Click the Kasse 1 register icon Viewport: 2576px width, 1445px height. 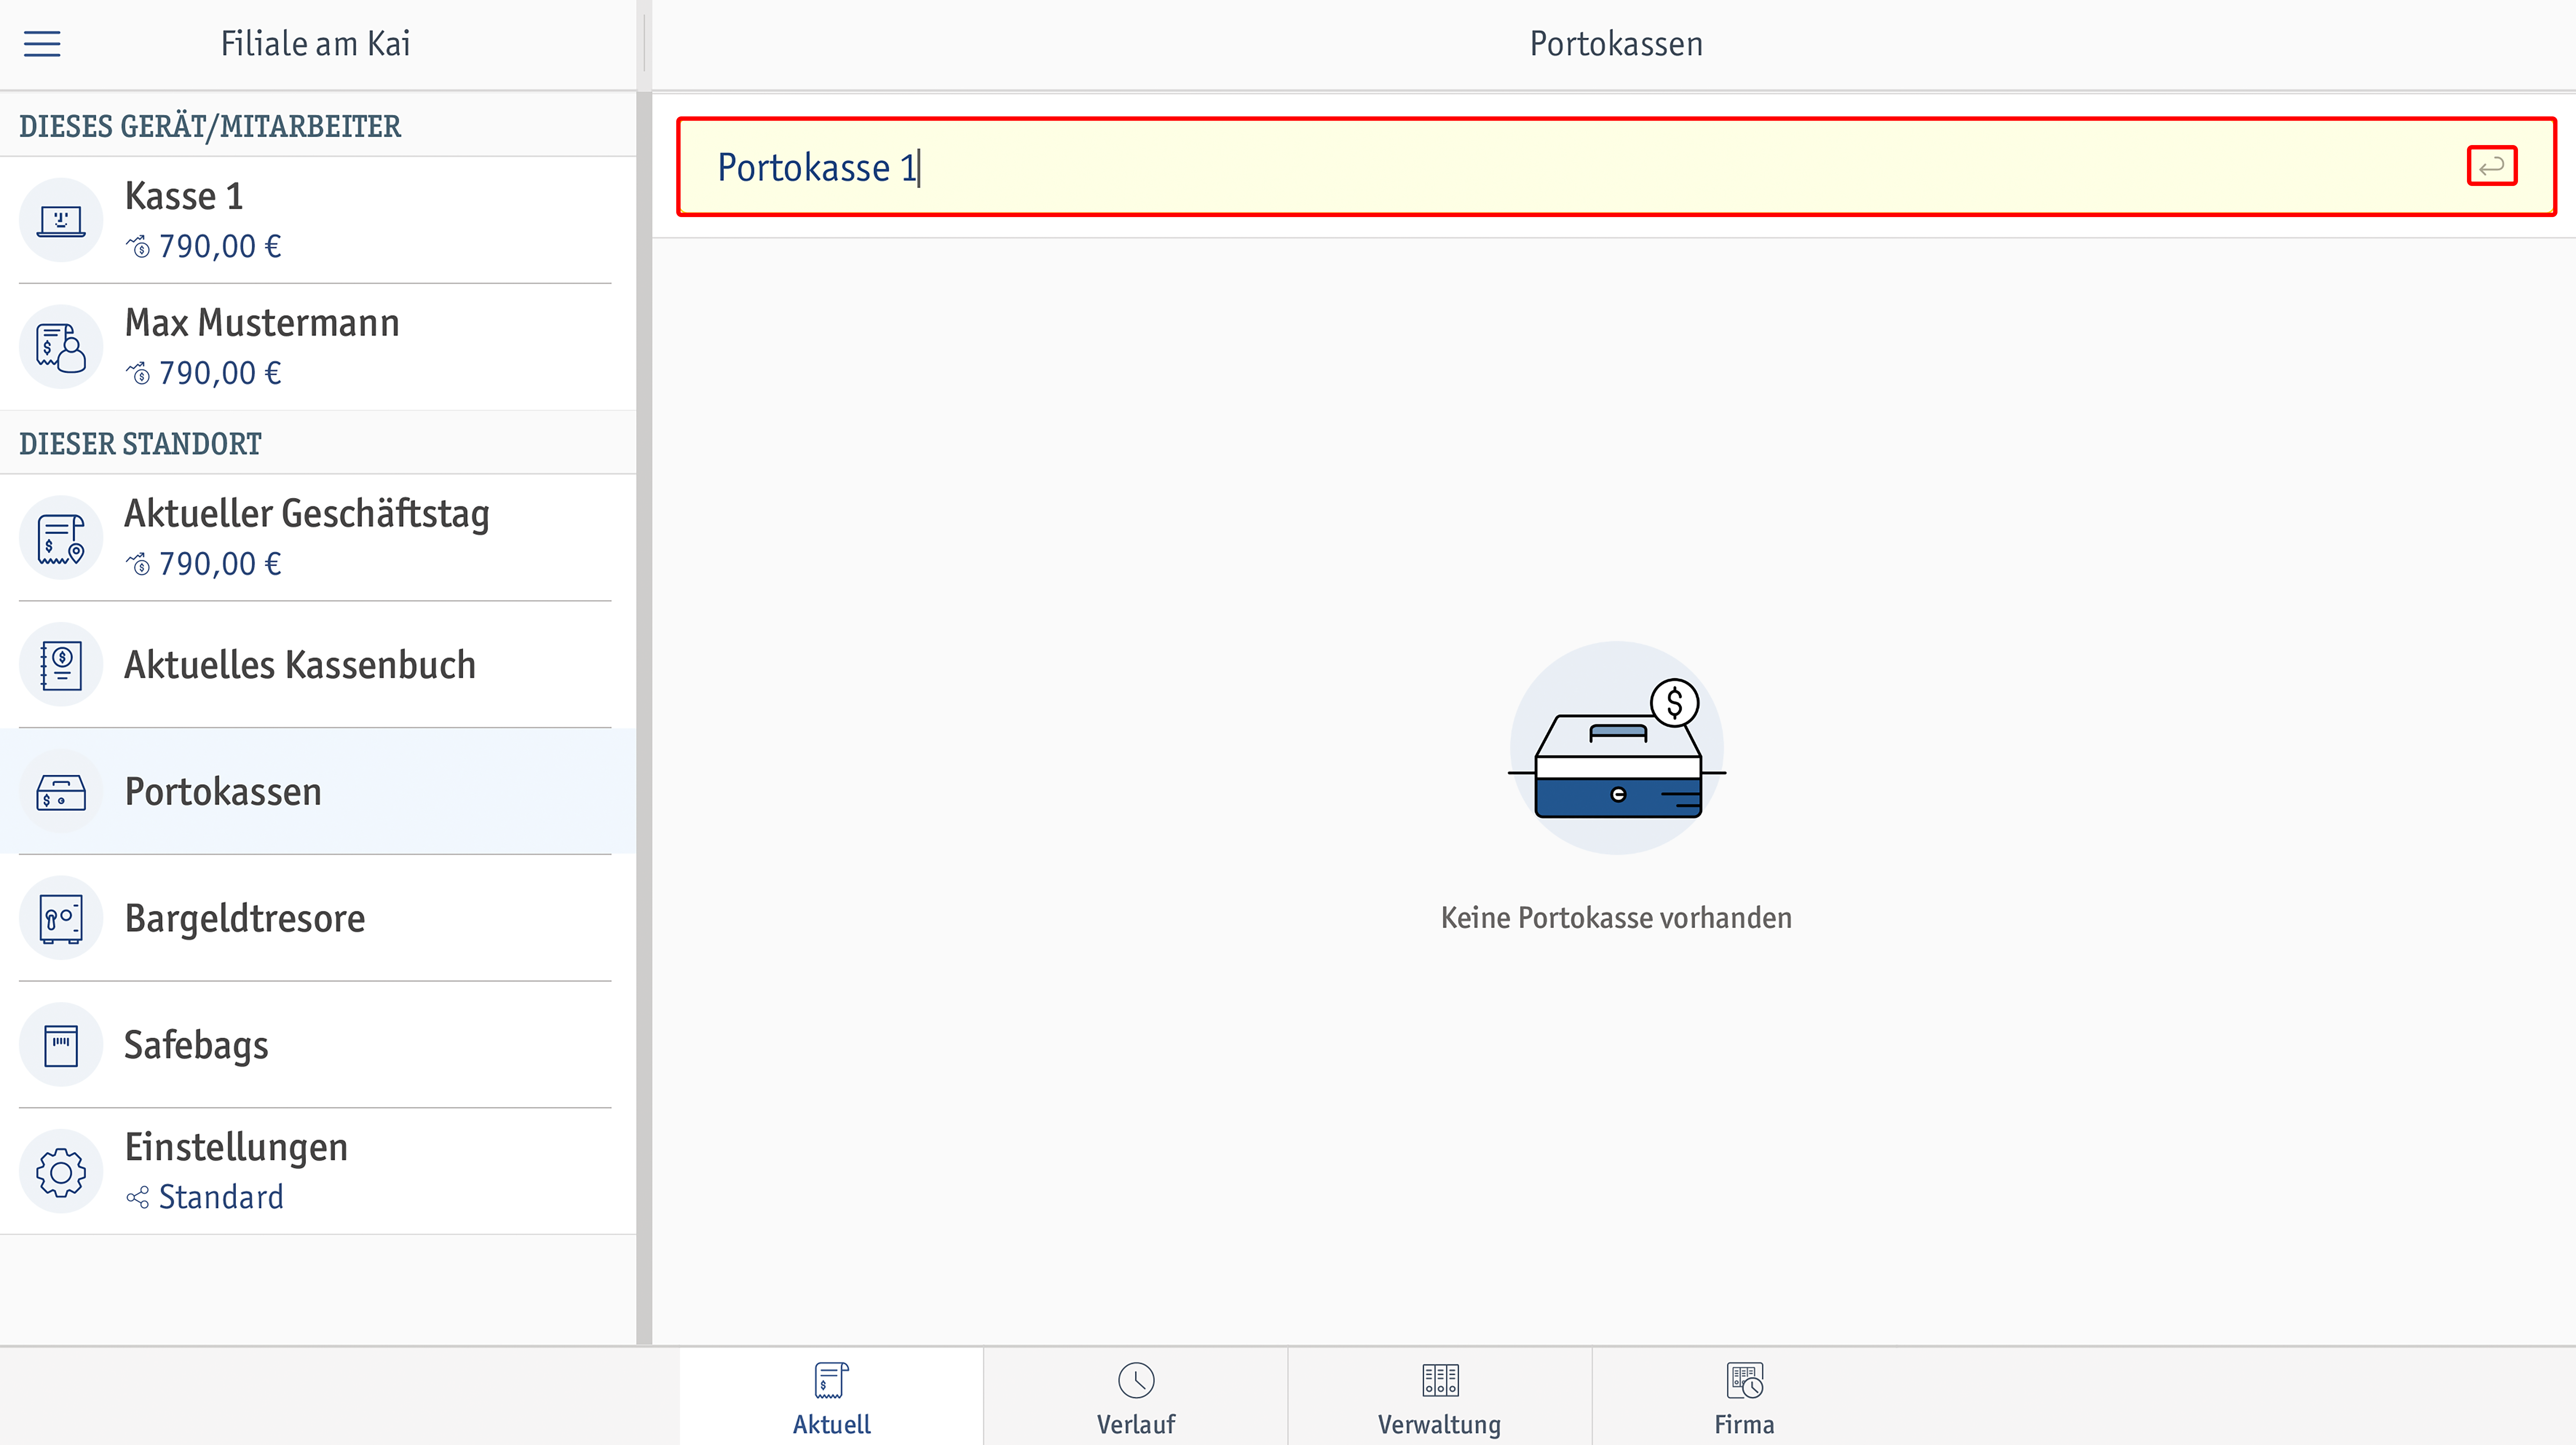[61, 220]
